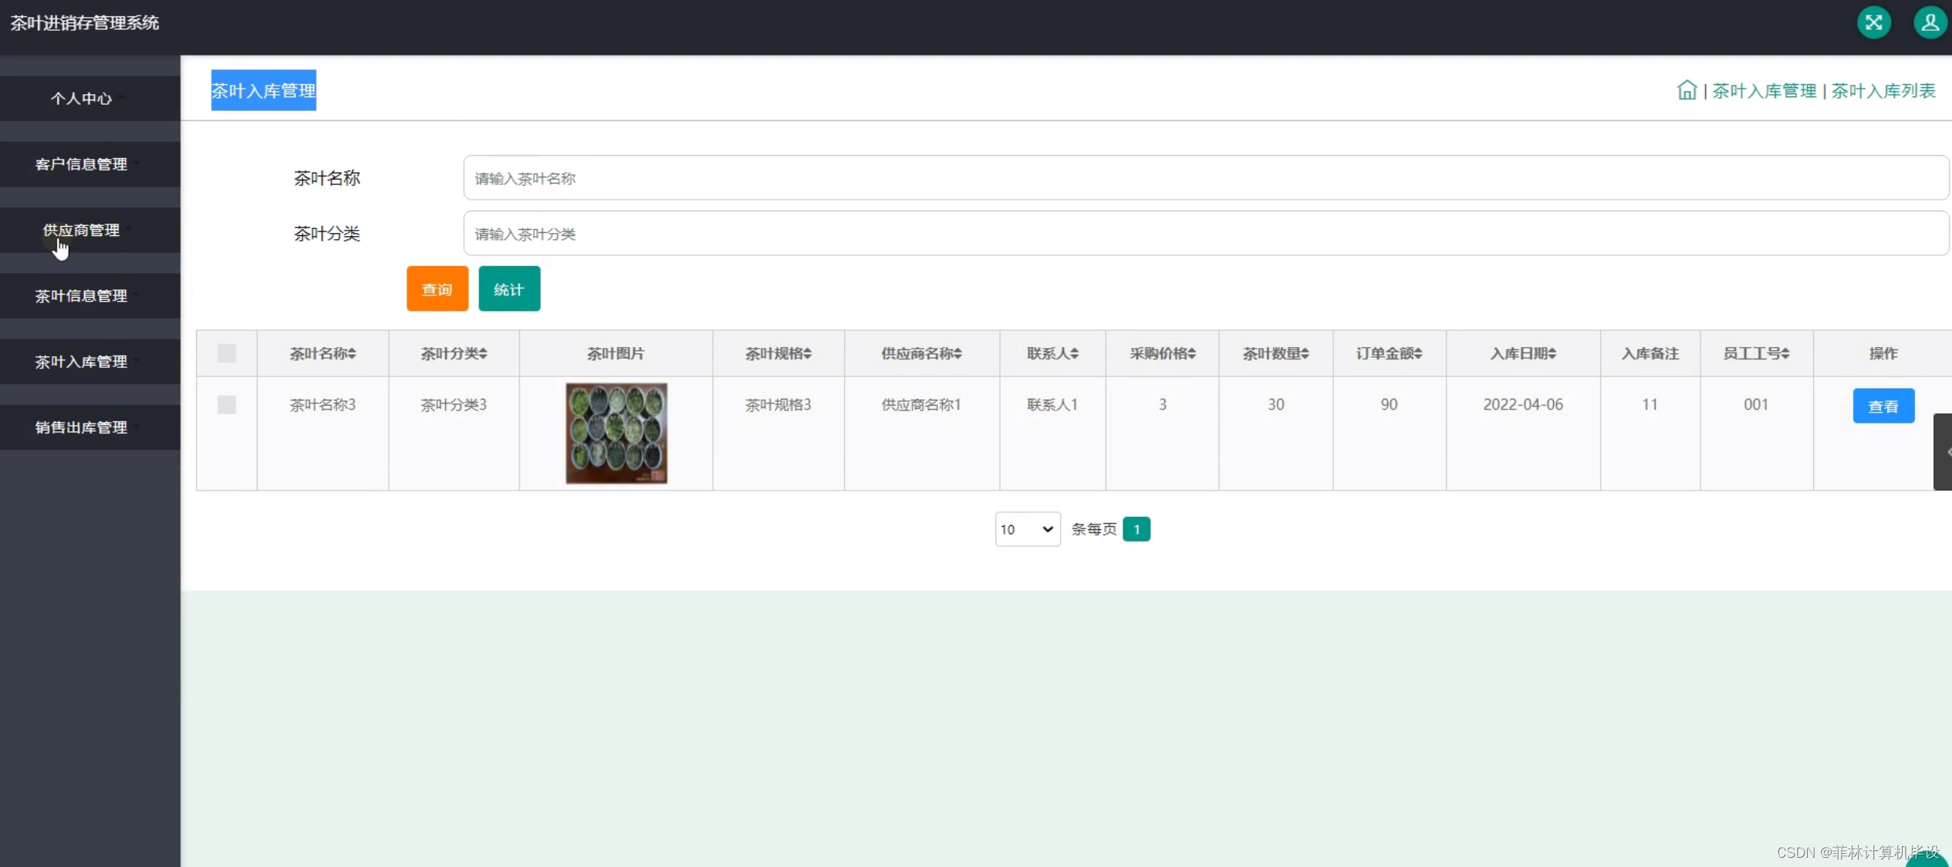Open the 茶叶入库列表 breadcrumb link

(x=1883, y=89)
